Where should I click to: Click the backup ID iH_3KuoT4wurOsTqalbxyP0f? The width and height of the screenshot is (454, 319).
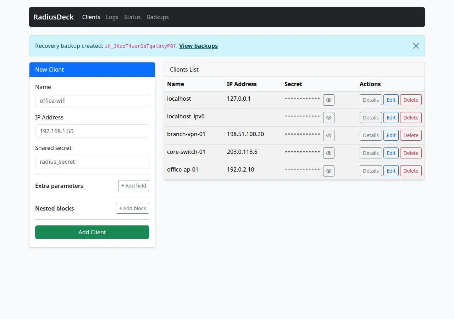(x=140, y=46)
